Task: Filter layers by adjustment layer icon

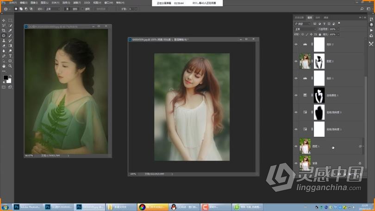Action: (x=319, y=24)
